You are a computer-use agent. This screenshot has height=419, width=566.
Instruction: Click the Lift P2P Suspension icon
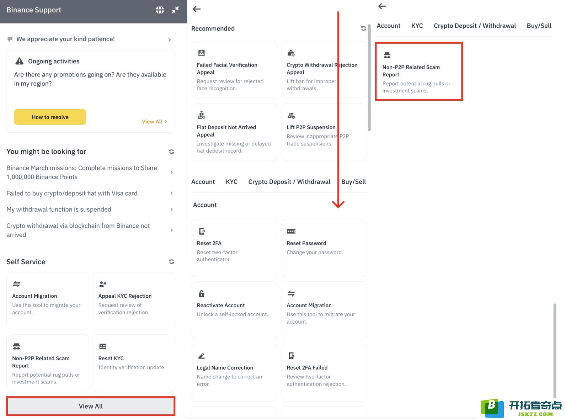pyautogui.click(x=291, y=115)
